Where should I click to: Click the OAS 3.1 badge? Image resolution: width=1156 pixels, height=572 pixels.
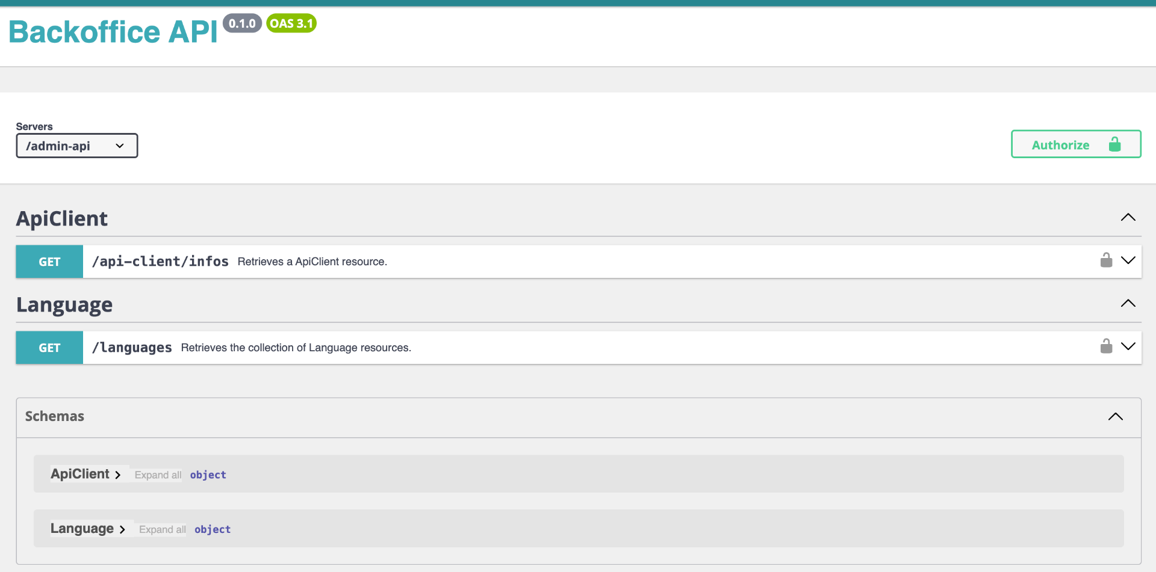point(291,23)
